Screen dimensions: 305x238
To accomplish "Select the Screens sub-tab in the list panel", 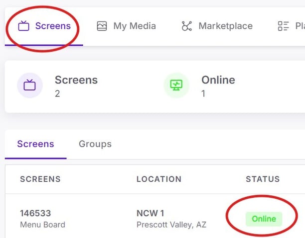I will tap(35, 144).
